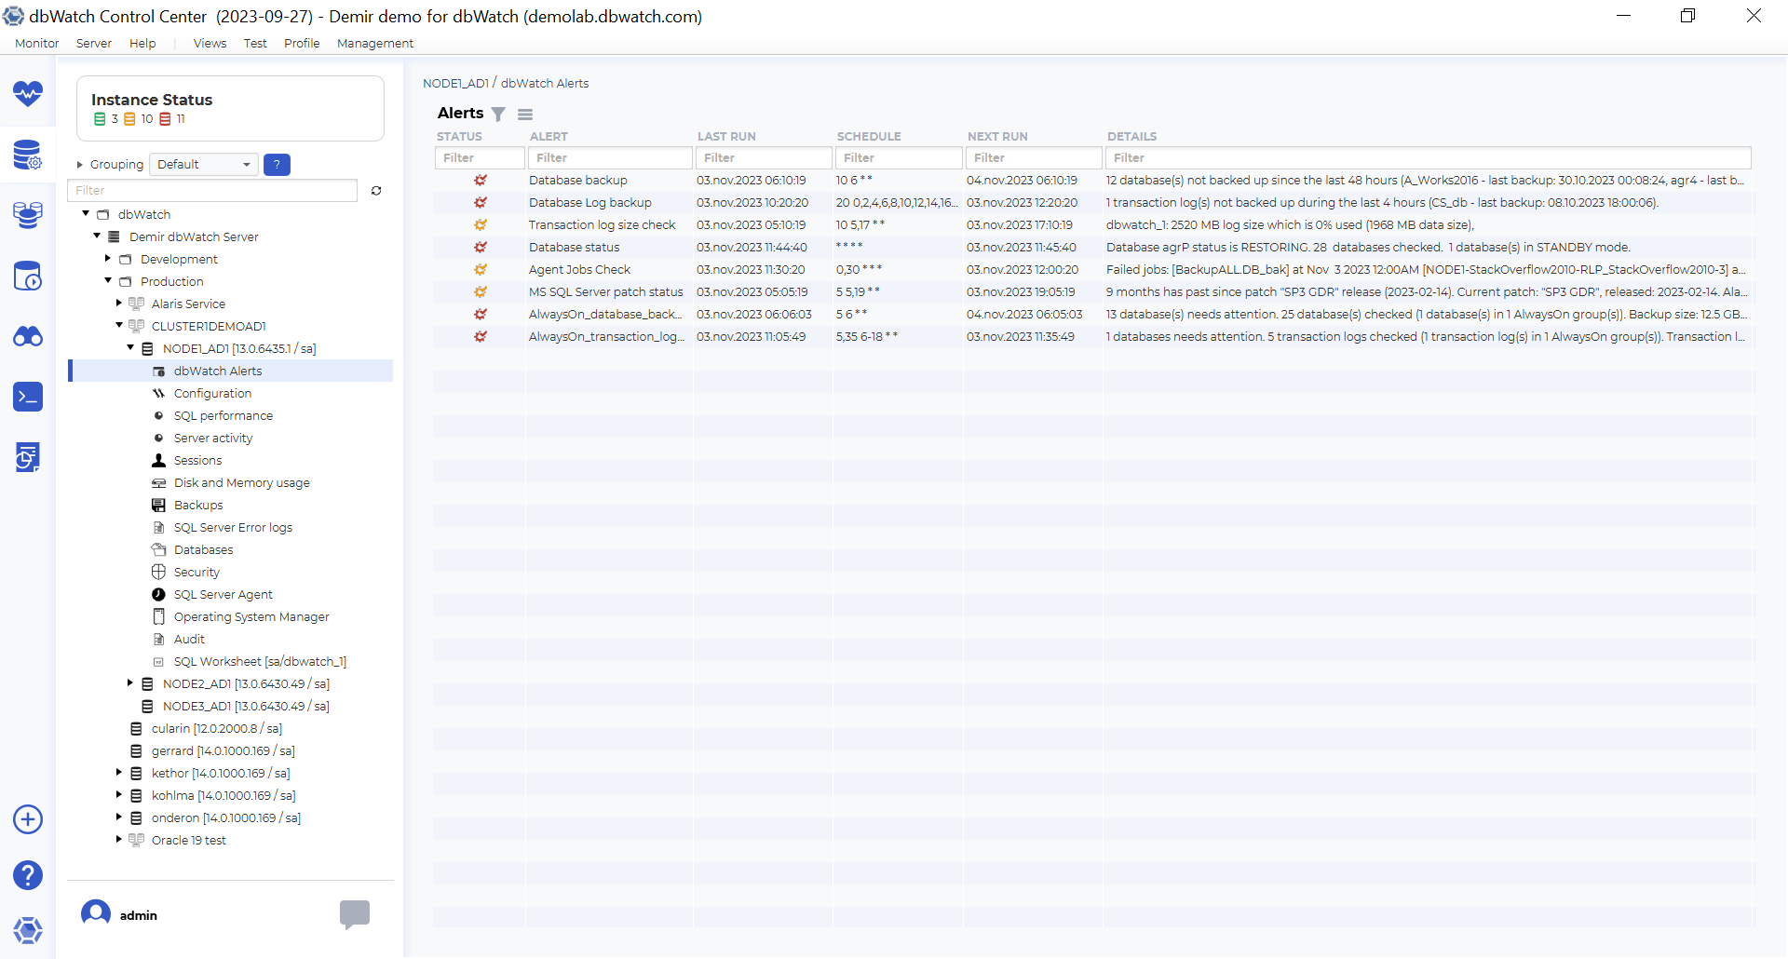Open the reports sidebar icon
Viewport: 1788px width, 959px height.
pyautogui.click(x=28, y=457)
